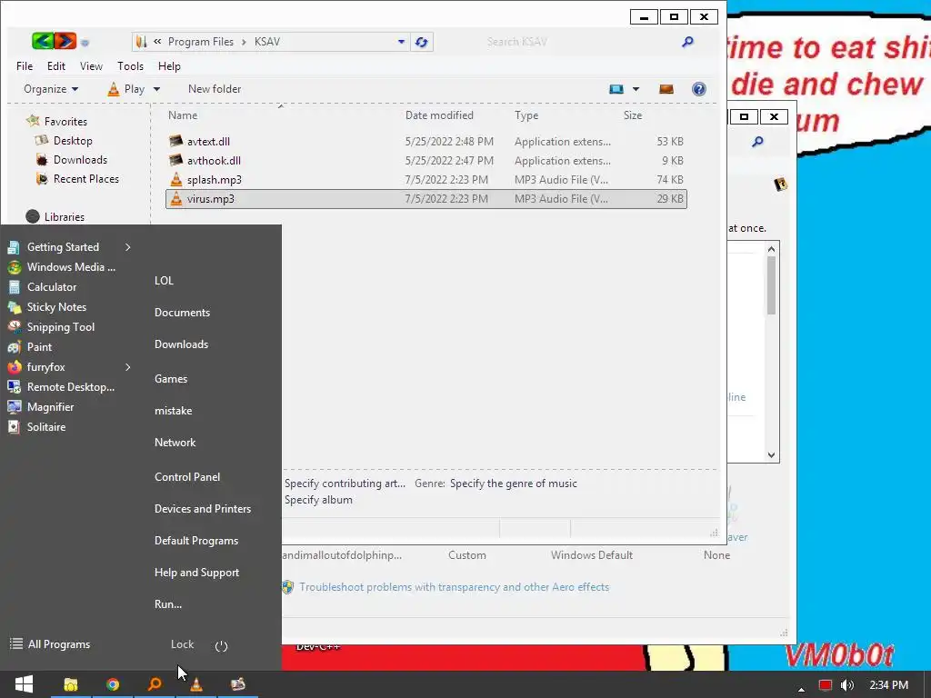Sort by the Size column header

(633, 115)
